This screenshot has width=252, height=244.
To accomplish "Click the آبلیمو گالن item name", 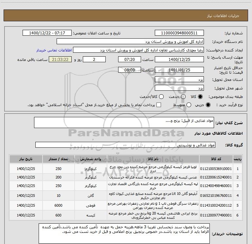I will (153, 196).
